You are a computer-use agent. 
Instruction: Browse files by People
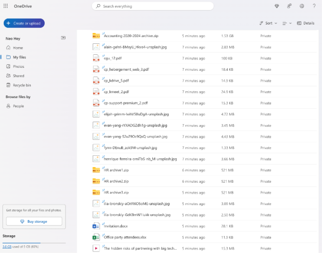[18, 106]
